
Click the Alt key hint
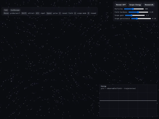[37, 13]
